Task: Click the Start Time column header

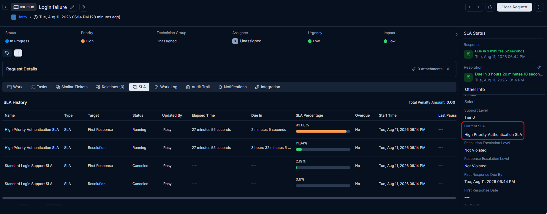Action: (388, 115)
